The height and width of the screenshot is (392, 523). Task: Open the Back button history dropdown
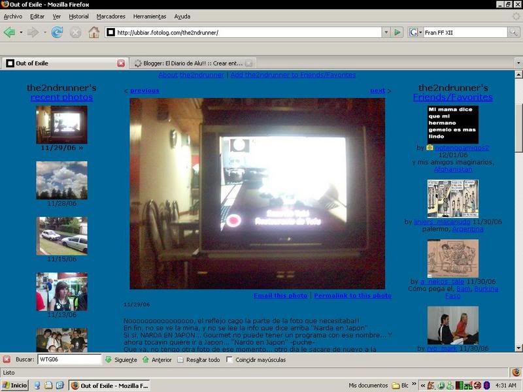(x=21, y=32)
